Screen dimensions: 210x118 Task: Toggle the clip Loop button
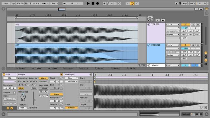56,94
